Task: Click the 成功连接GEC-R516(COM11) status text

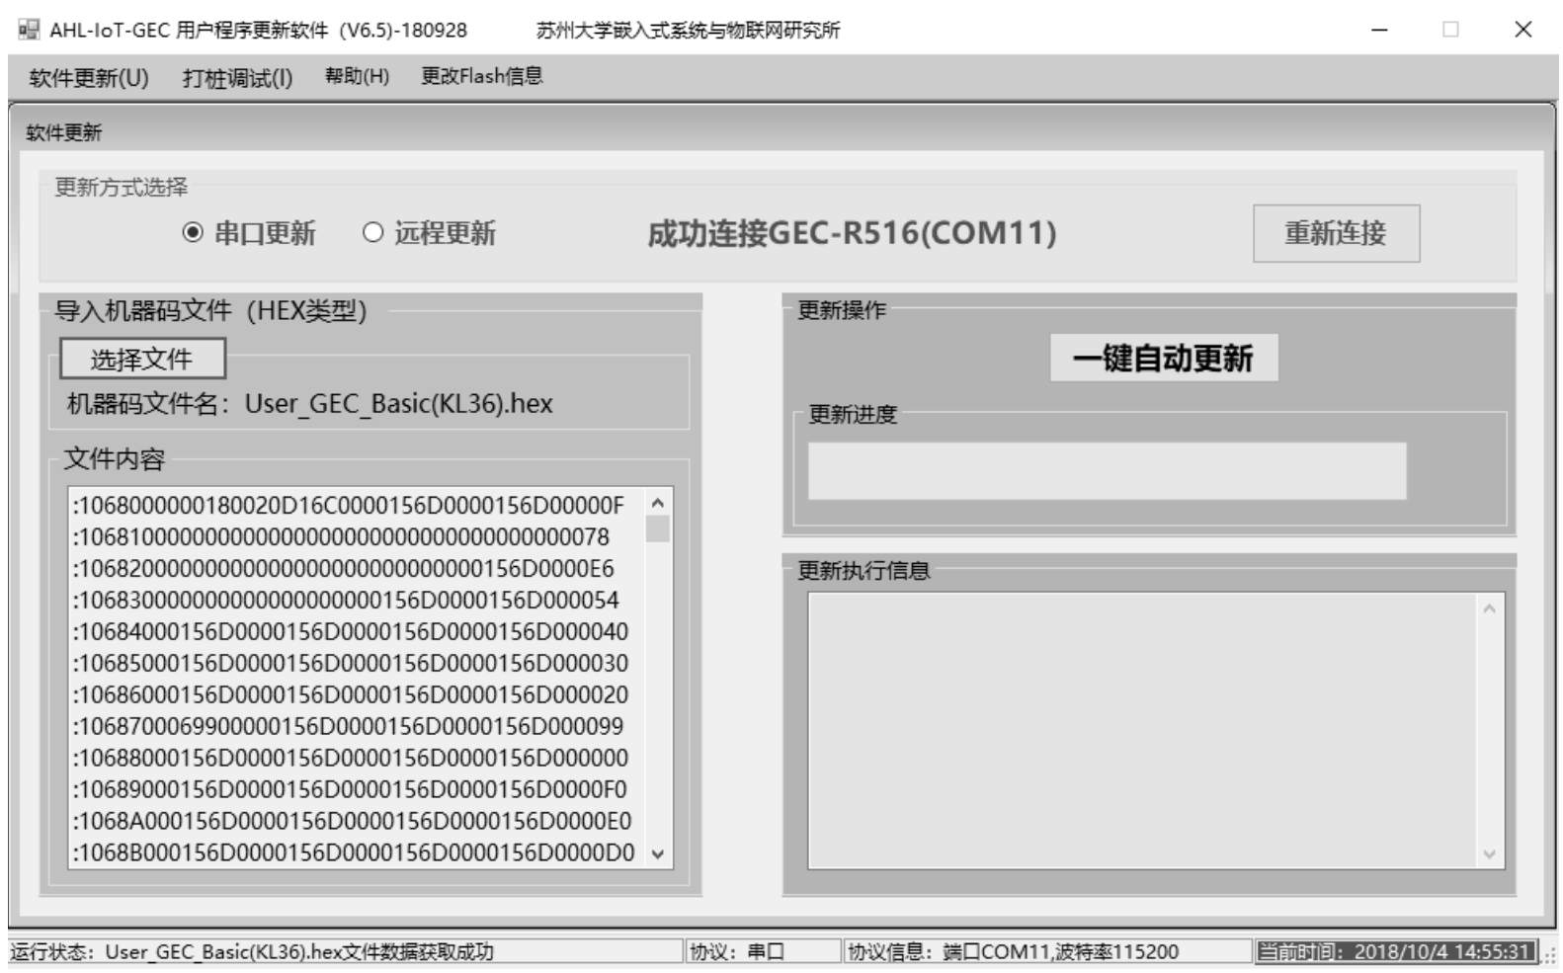Action: pyautogui.click(x=852, y=233)
